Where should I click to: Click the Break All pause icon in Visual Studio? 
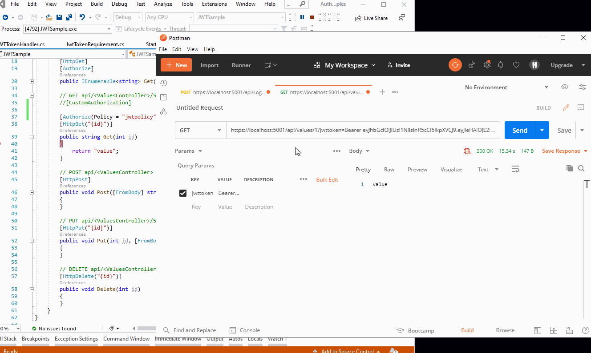point(302,17)
